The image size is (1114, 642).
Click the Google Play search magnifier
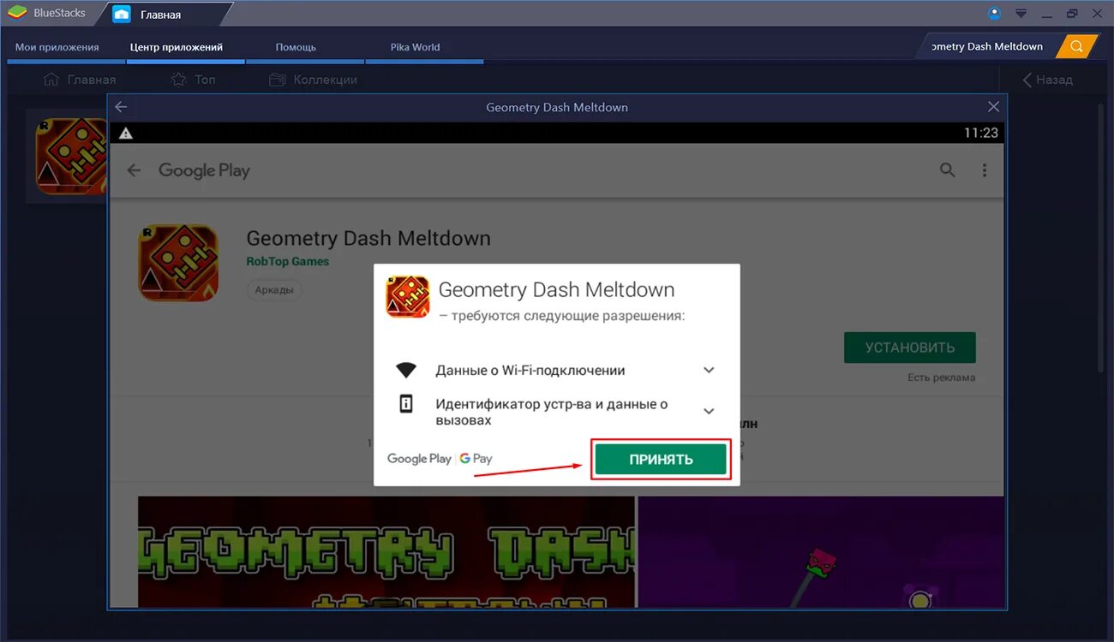[947, 169]
